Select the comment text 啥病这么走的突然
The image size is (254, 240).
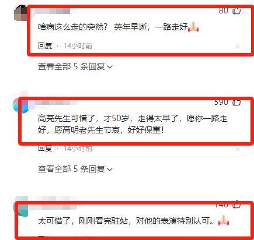pyautogui.click(x=72, y=27)
